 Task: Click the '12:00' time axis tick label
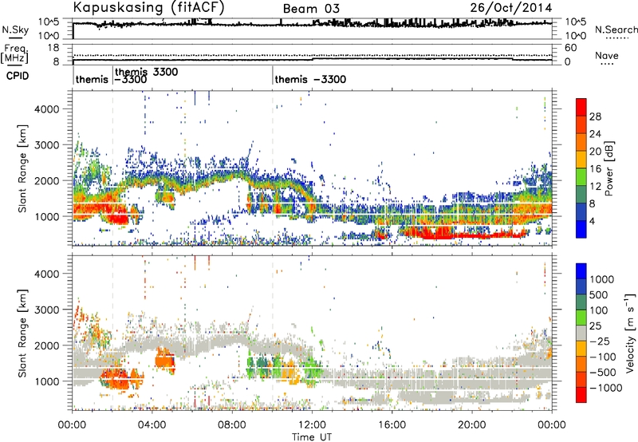312,425
